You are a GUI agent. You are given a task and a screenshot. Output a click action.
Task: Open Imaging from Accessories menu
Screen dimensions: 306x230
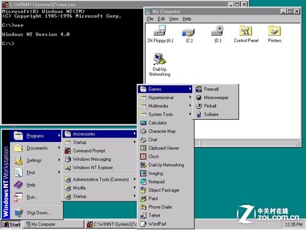[165, 173]
